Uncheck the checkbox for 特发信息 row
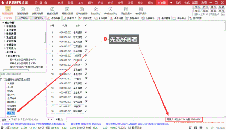Screen dimensions: 226x130 (x=86, y=37)
